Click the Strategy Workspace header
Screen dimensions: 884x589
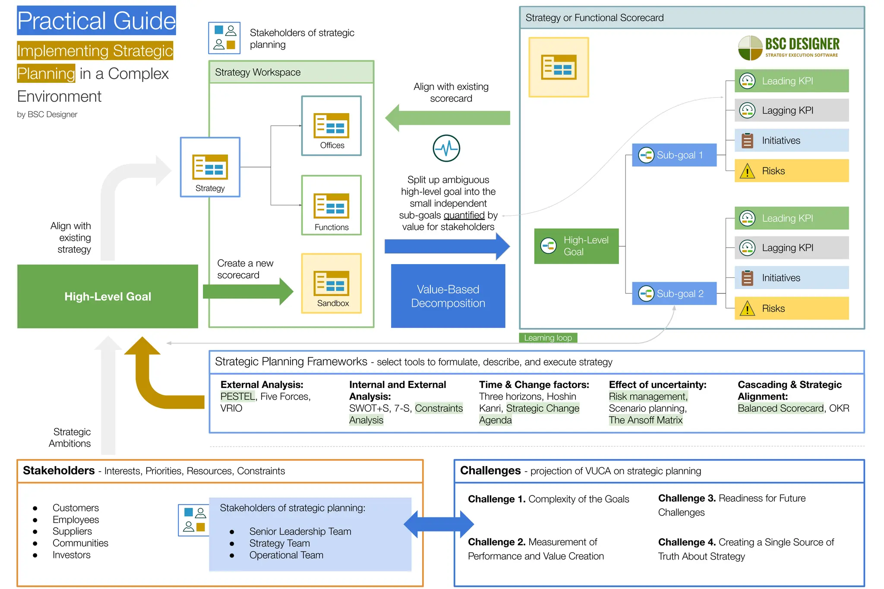tap(291, 72)
